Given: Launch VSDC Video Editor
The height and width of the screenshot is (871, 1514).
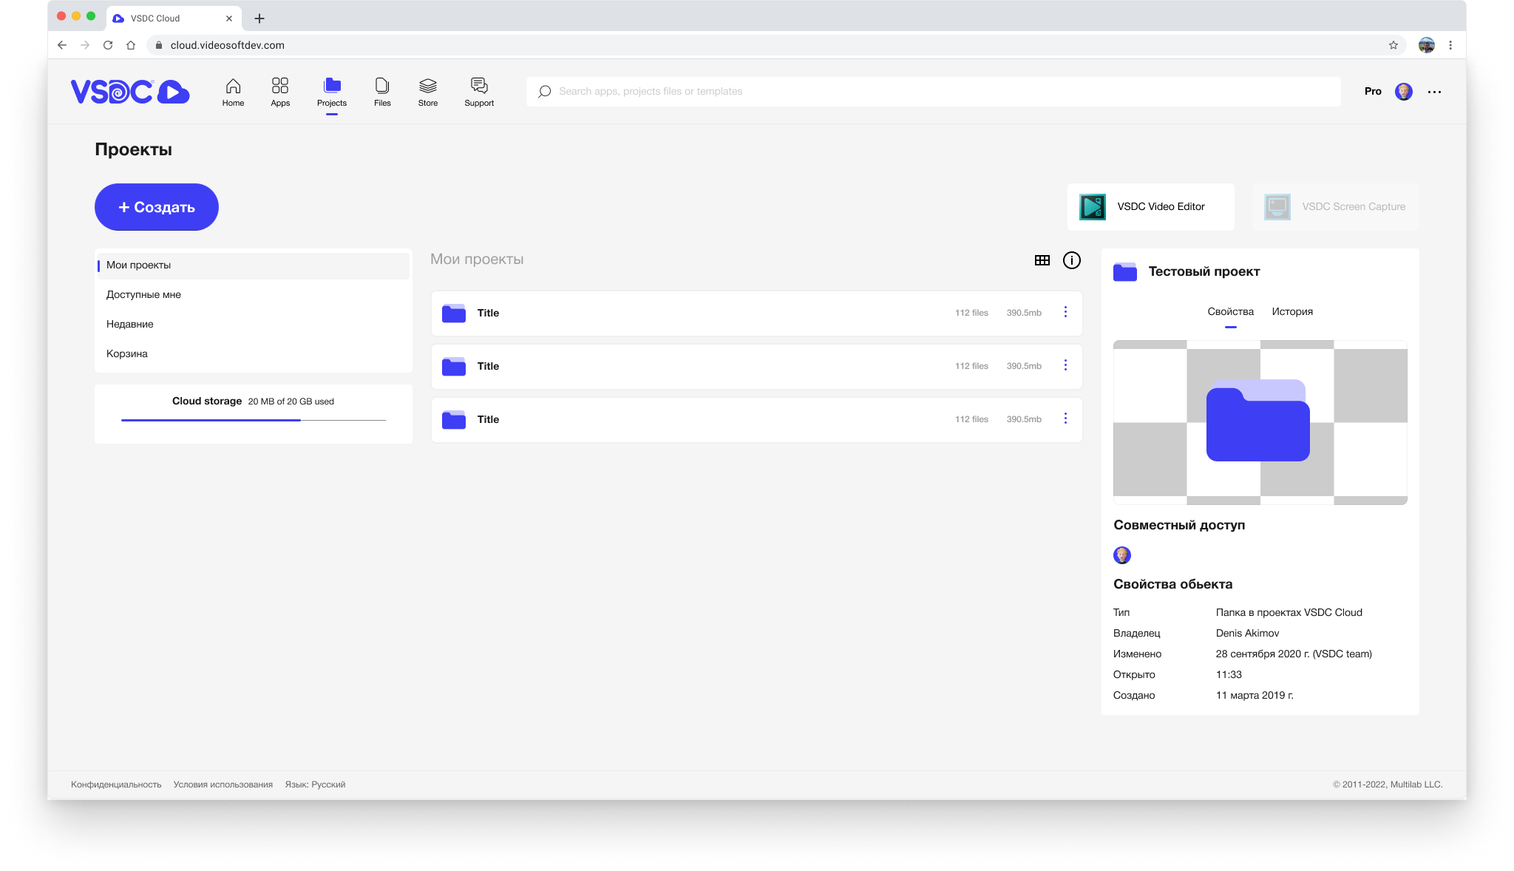Looking at the screenshot, I should point(1150,206).
